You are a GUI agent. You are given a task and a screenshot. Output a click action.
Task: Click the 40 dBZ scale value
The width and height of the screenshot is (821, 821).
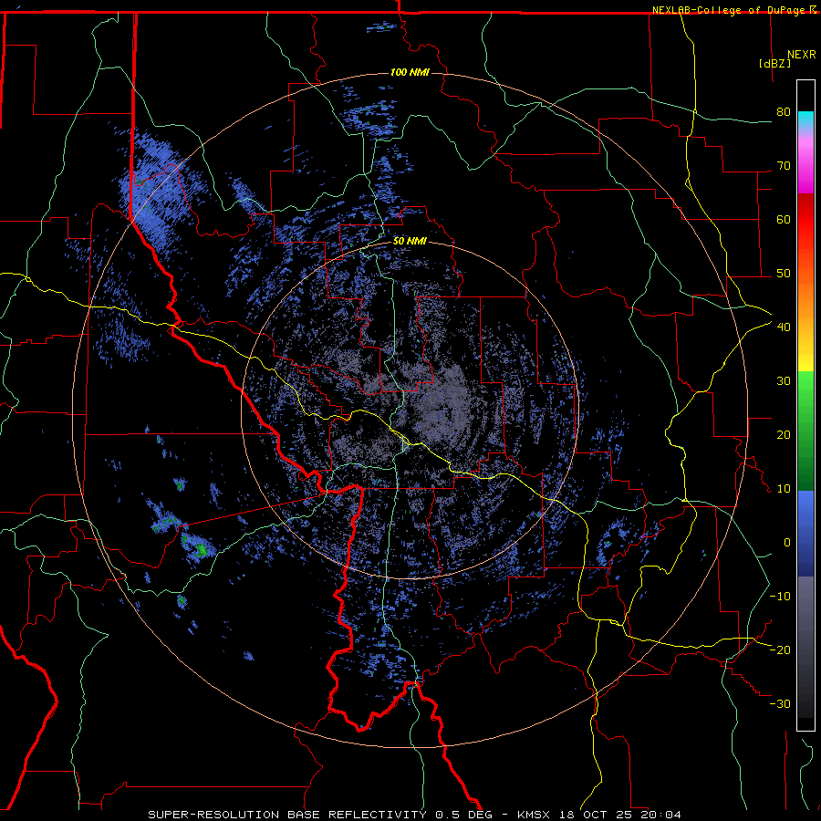[784, 327]
